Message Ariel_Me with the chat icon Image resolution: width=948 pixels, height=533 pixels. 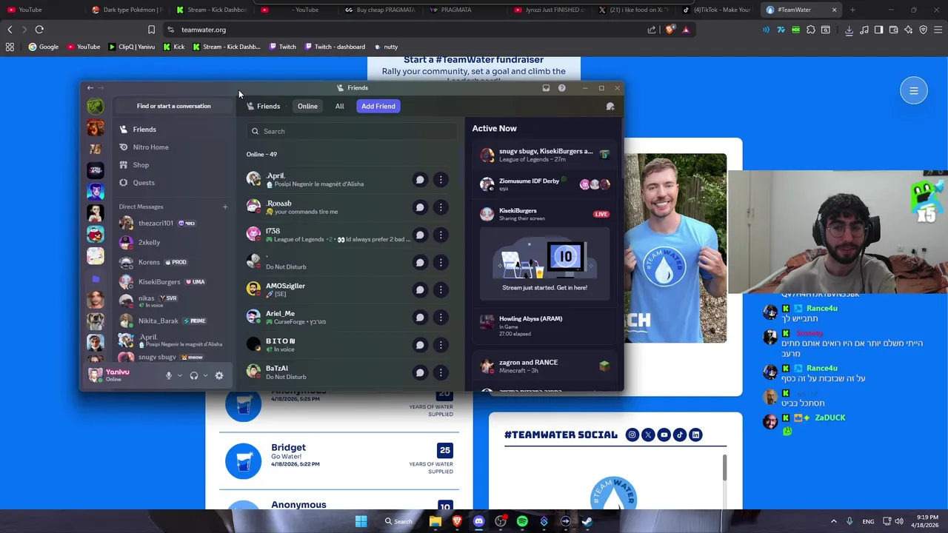tap(420, 318)
